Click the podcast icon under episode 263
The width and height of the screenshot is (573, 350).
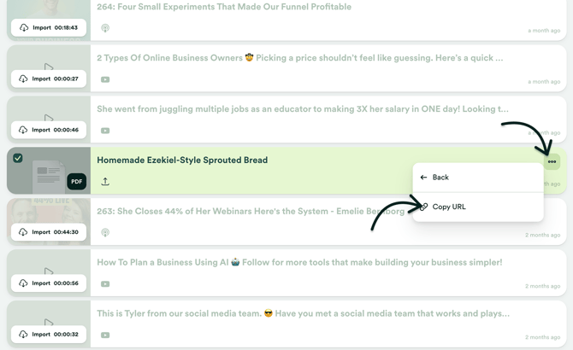pos(105,232)
